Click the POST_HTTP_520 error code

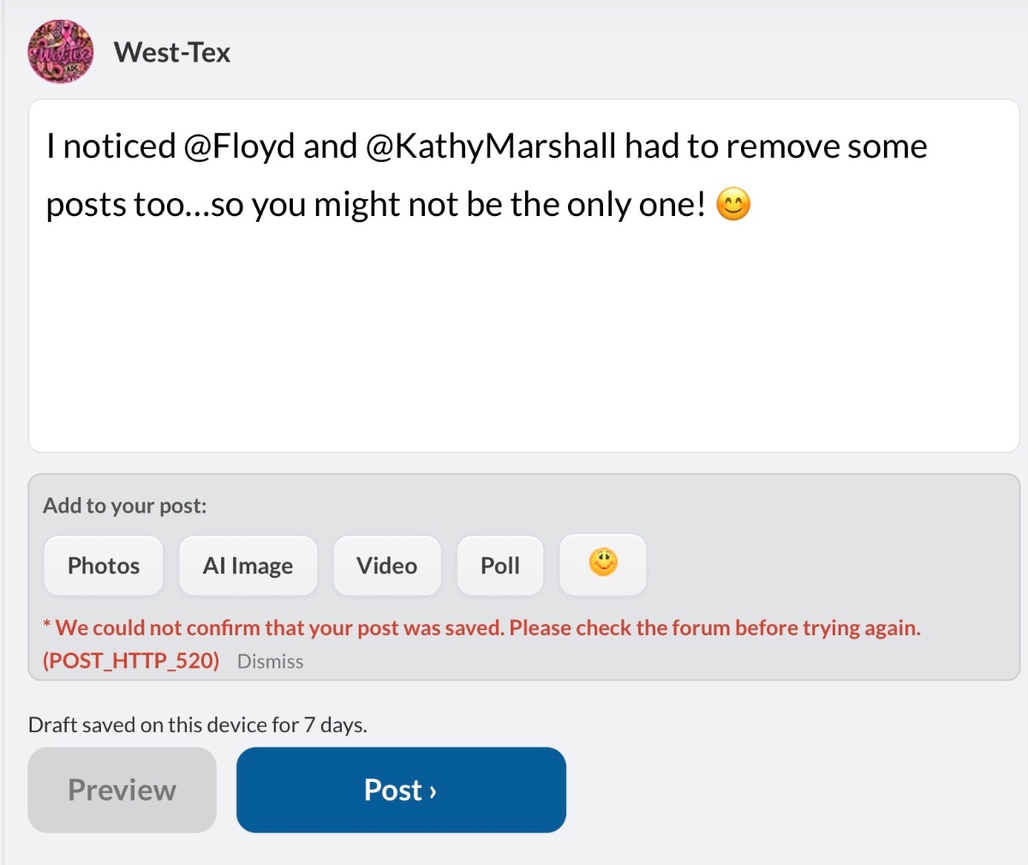click(131, 661)
